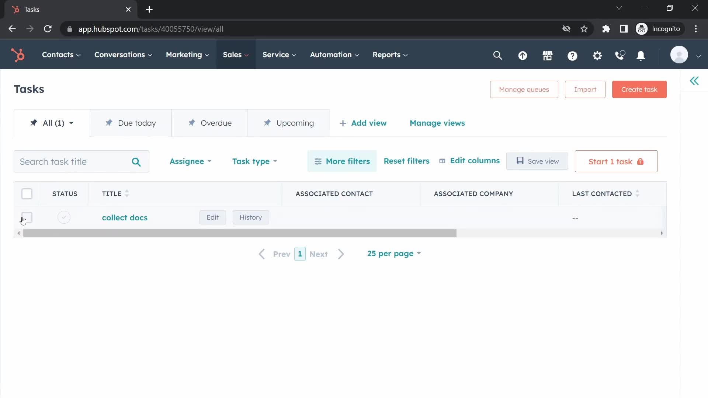The width and height of the screenshot is (708, 398).
Task: Click the site lock icon in address bar
Action: click(x=69, y=29)
